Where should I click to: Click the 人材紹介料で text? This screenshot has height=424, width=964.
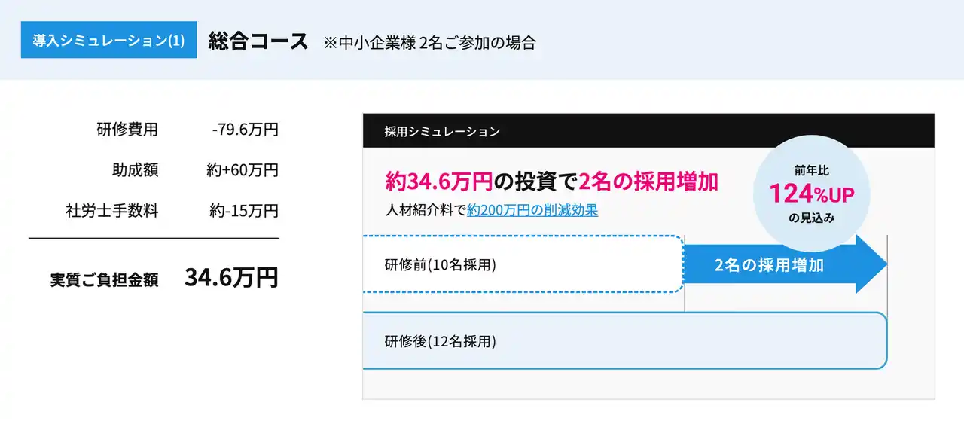tap(425, 210)
